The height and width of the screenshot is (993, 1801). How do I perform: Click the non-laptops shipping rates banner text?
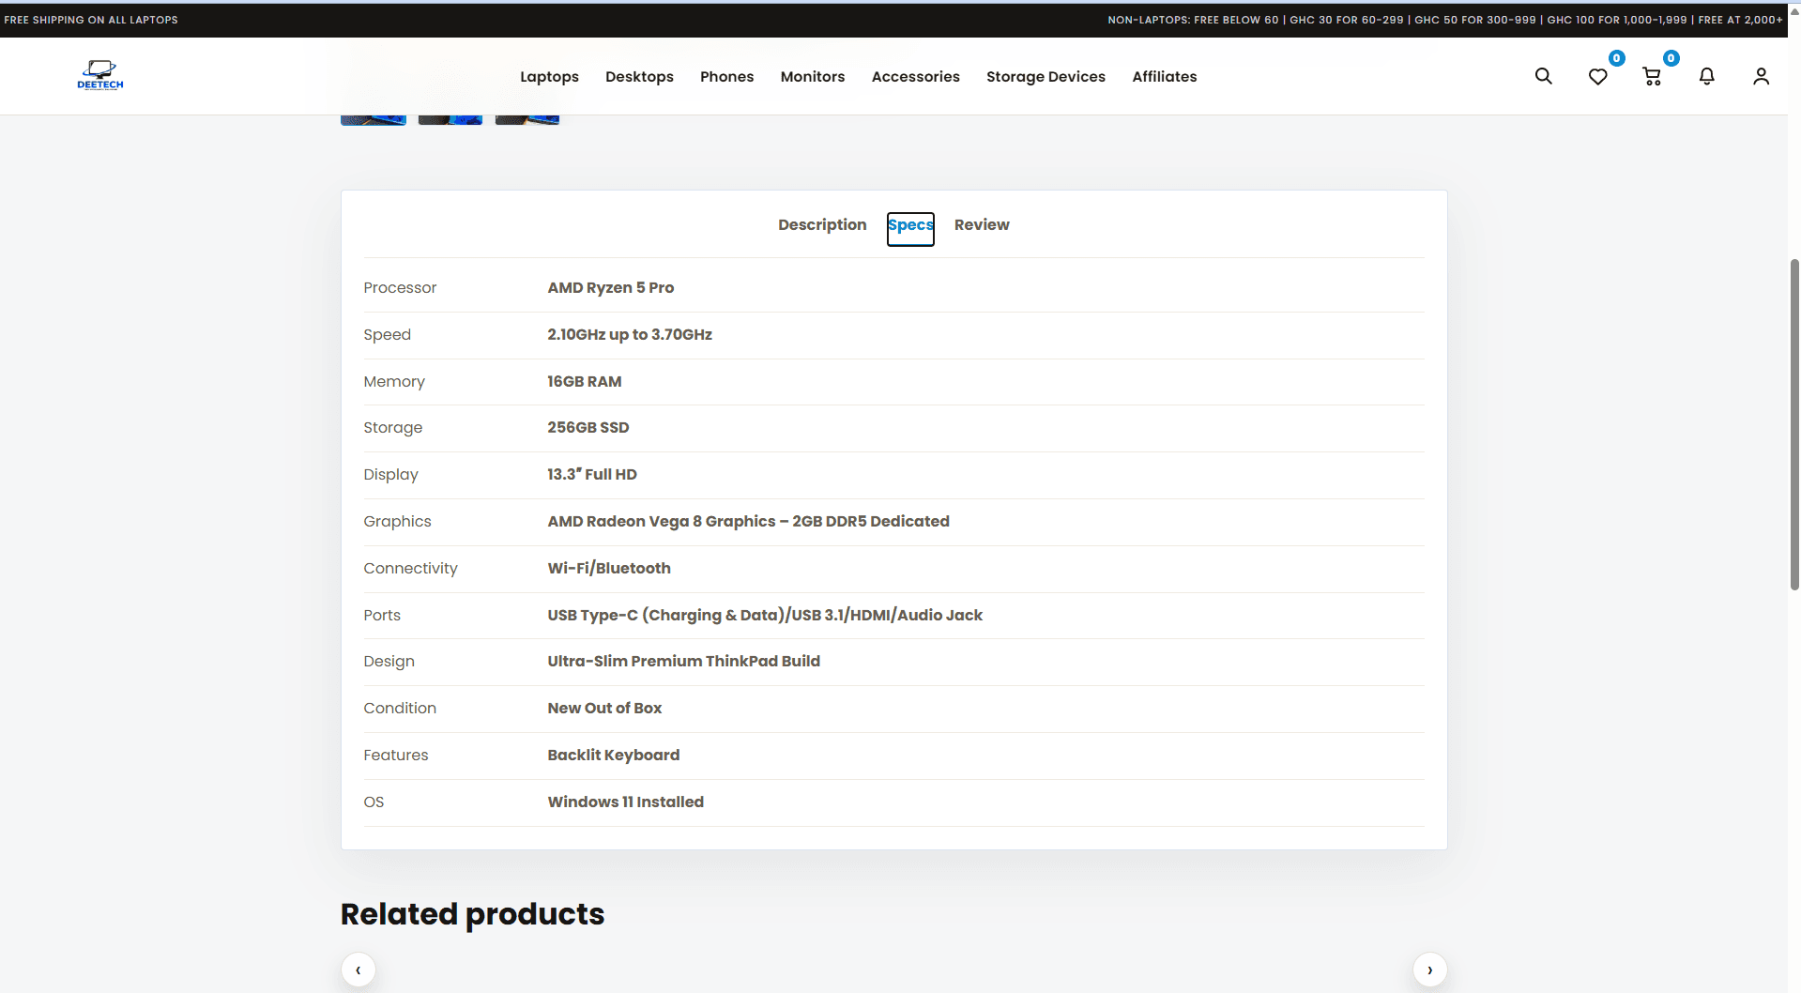click(x=1444, y=20)
